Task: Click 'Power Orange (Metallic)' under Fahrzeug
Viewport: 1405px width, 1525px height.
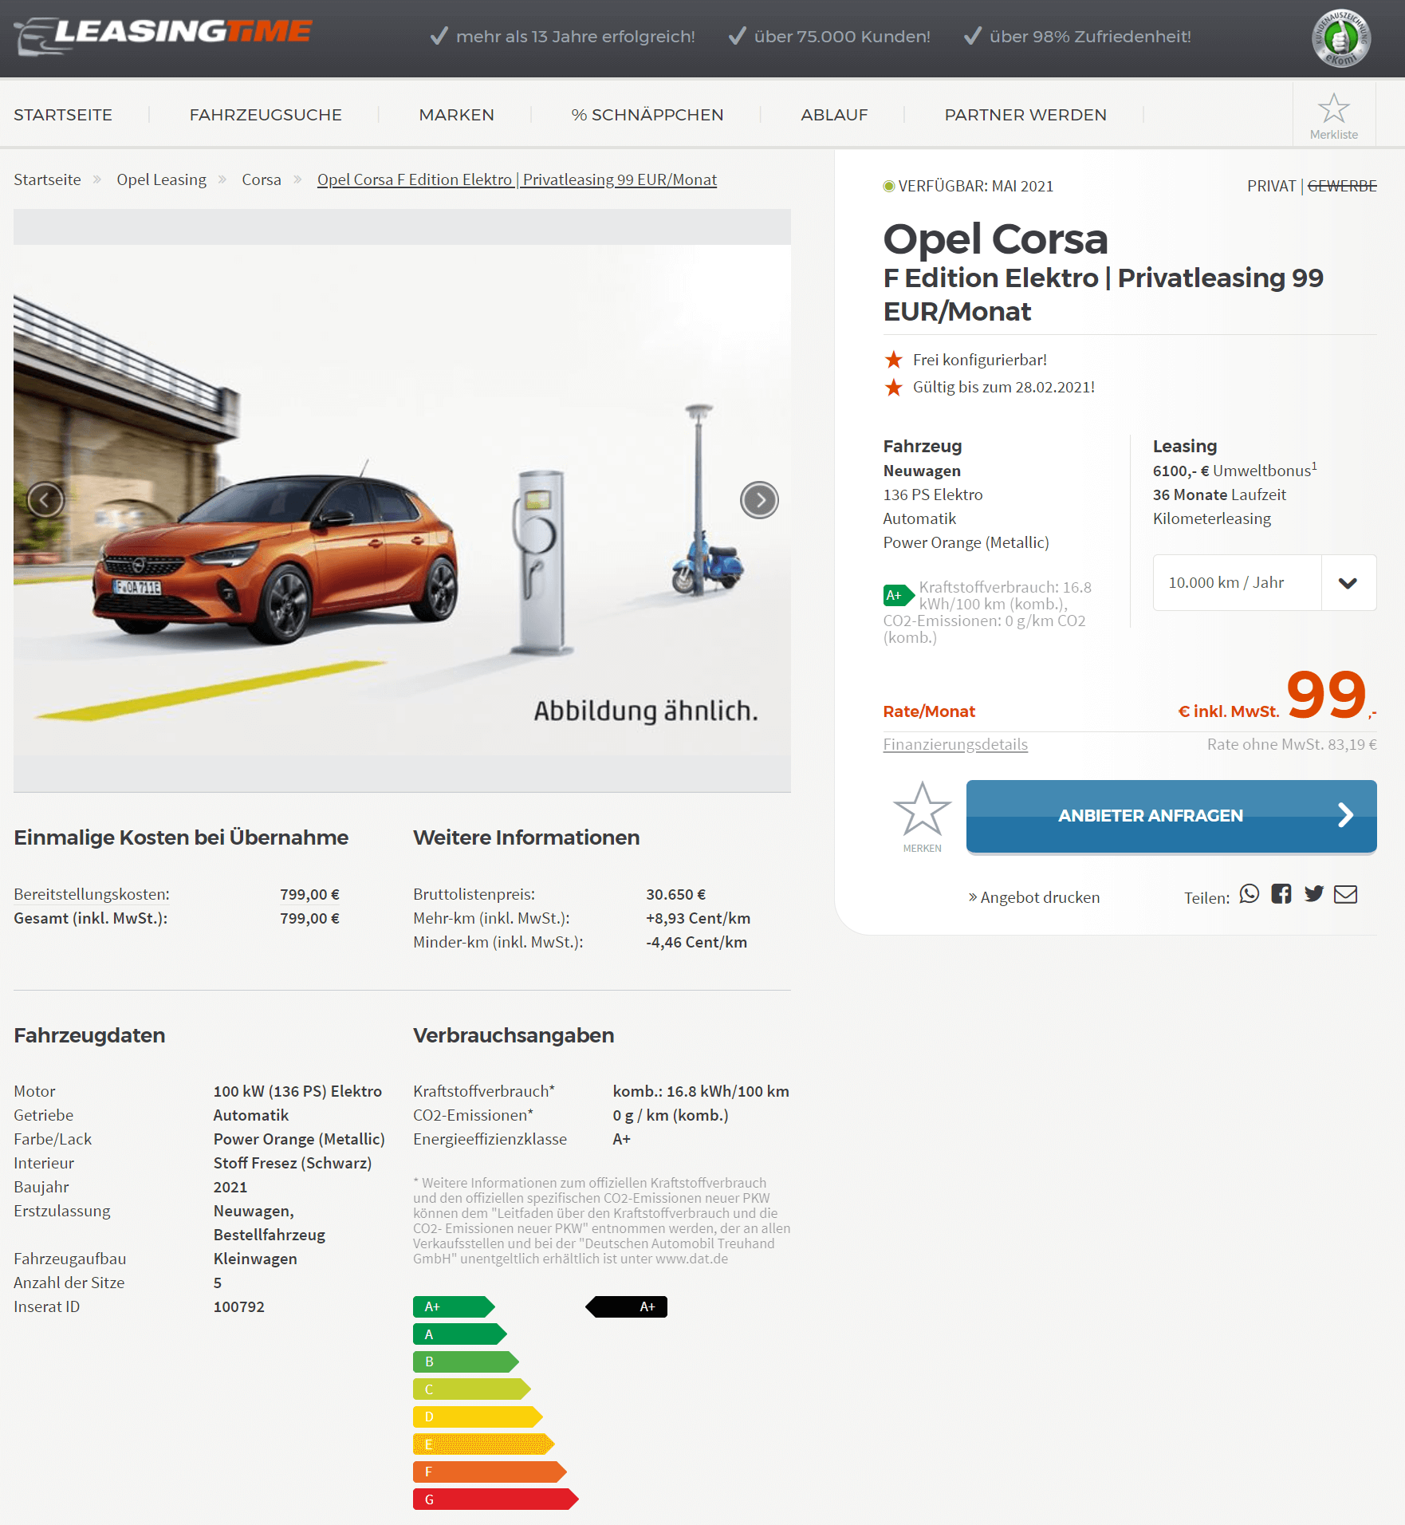Action: 966,542
